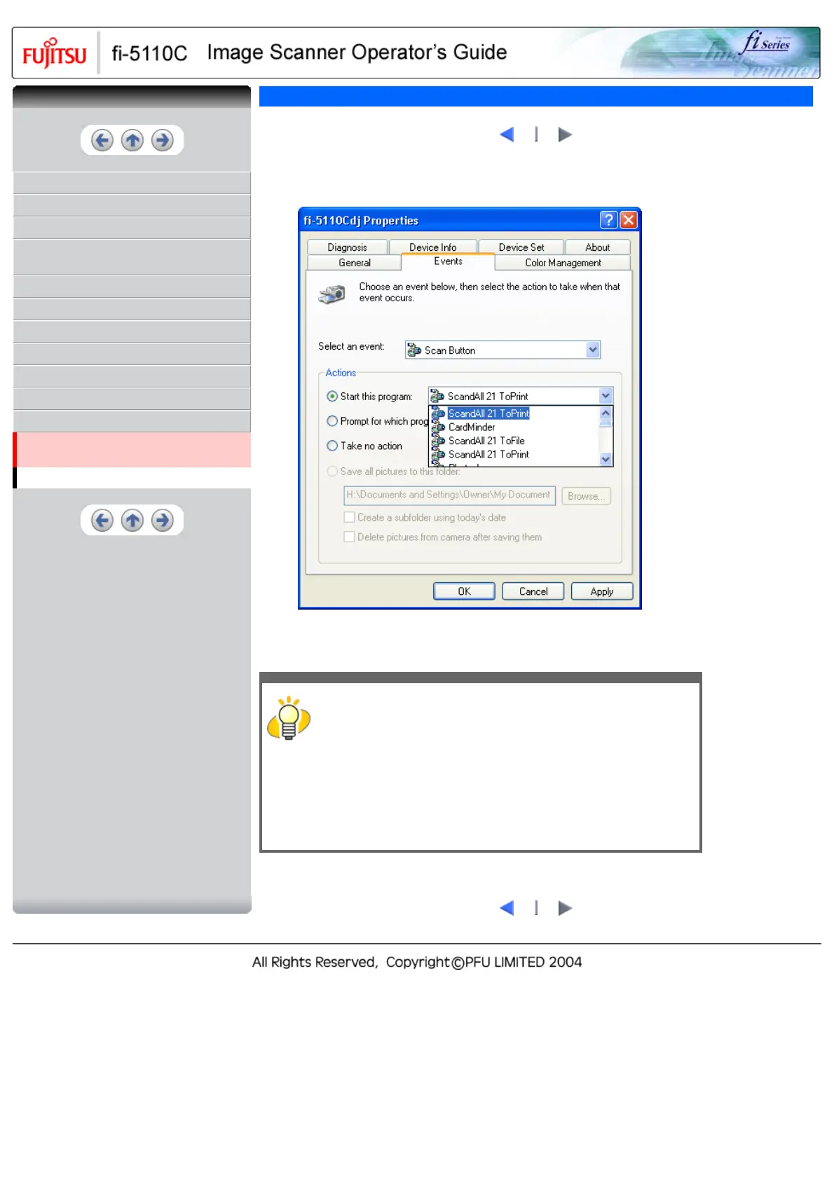
Task: Click the Fujitsu logo in header
Action: point(55,53)
